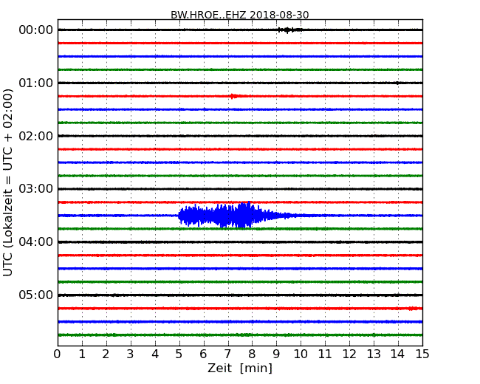Click the x-axis tick label 5
The width and height of the screenshot is (480, 384).
tap(179, 354)
